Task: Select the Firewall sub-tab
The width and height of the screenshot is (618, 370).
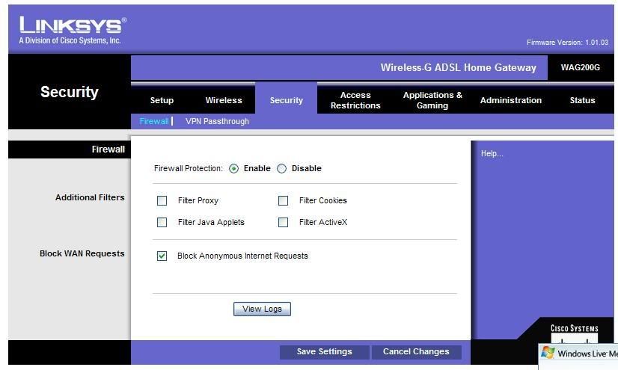Action: [154, 121]
